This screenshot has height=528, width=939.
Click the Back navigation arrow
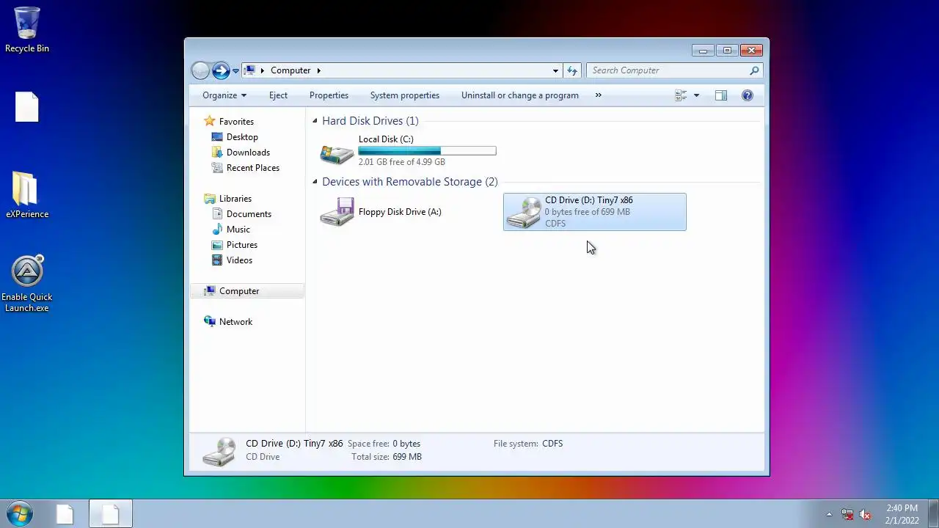tap(200, 70)
